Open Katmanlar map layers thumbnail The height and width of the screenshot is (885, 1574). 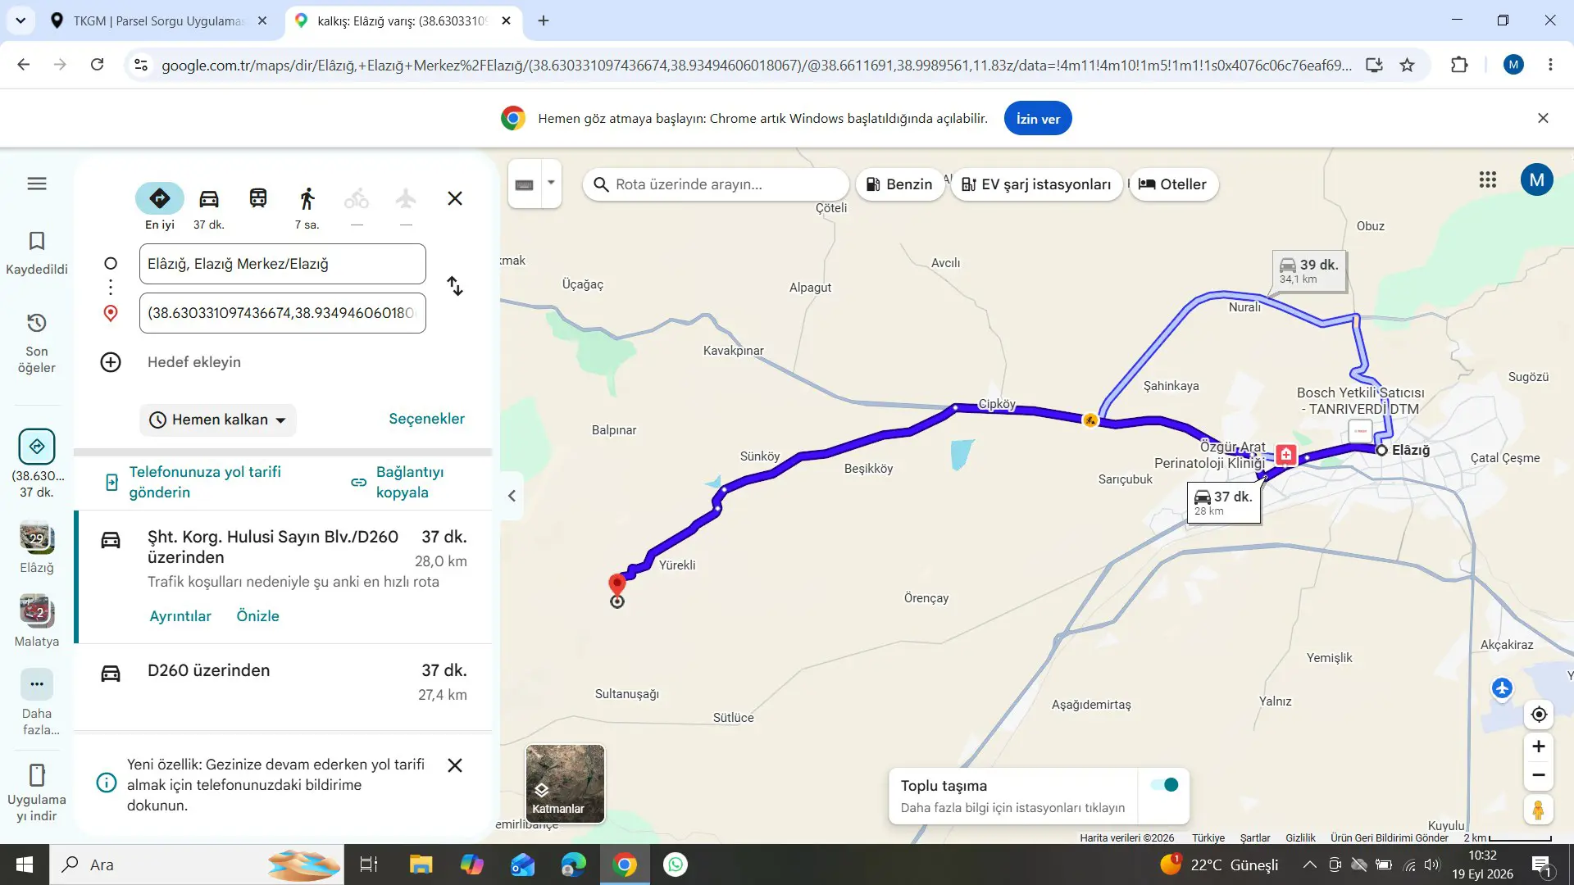tap(565, 783)
